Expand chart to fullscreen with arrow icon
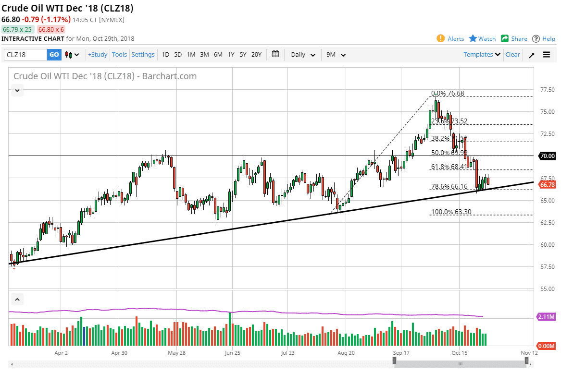 [x=531, y=55]
